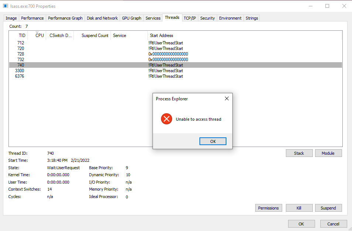Click the Base Priority value 9
The height and width of the screenshot is (231, 352).
(x=127, y=168)
